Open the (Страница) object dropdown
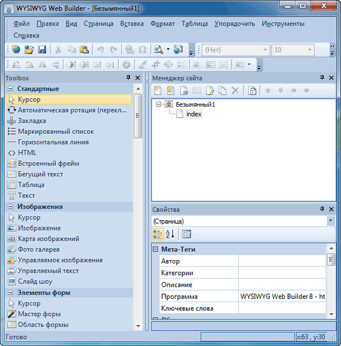The width and height of the screenshot is (341, 346). coord(331,221)
